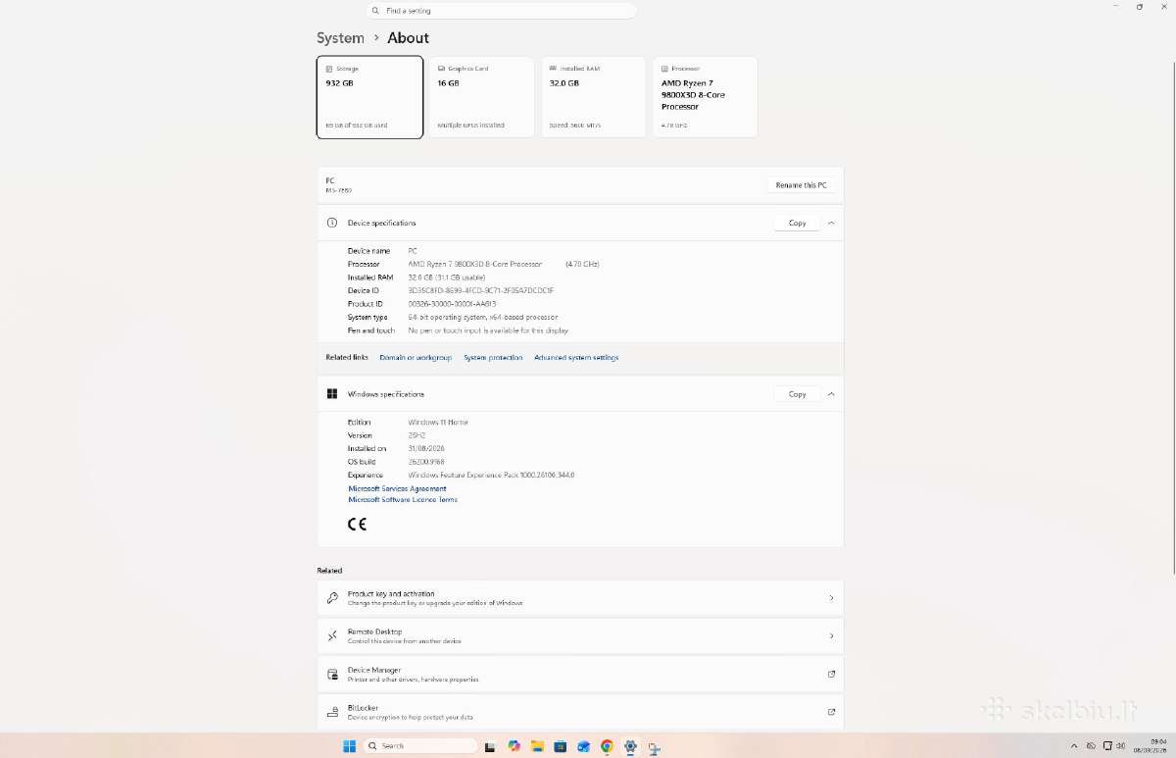Select the Product ID value text
Image resolution: width=1176 pixels, height=758 pixels.
pyautogui.click(x=452, y=304)
